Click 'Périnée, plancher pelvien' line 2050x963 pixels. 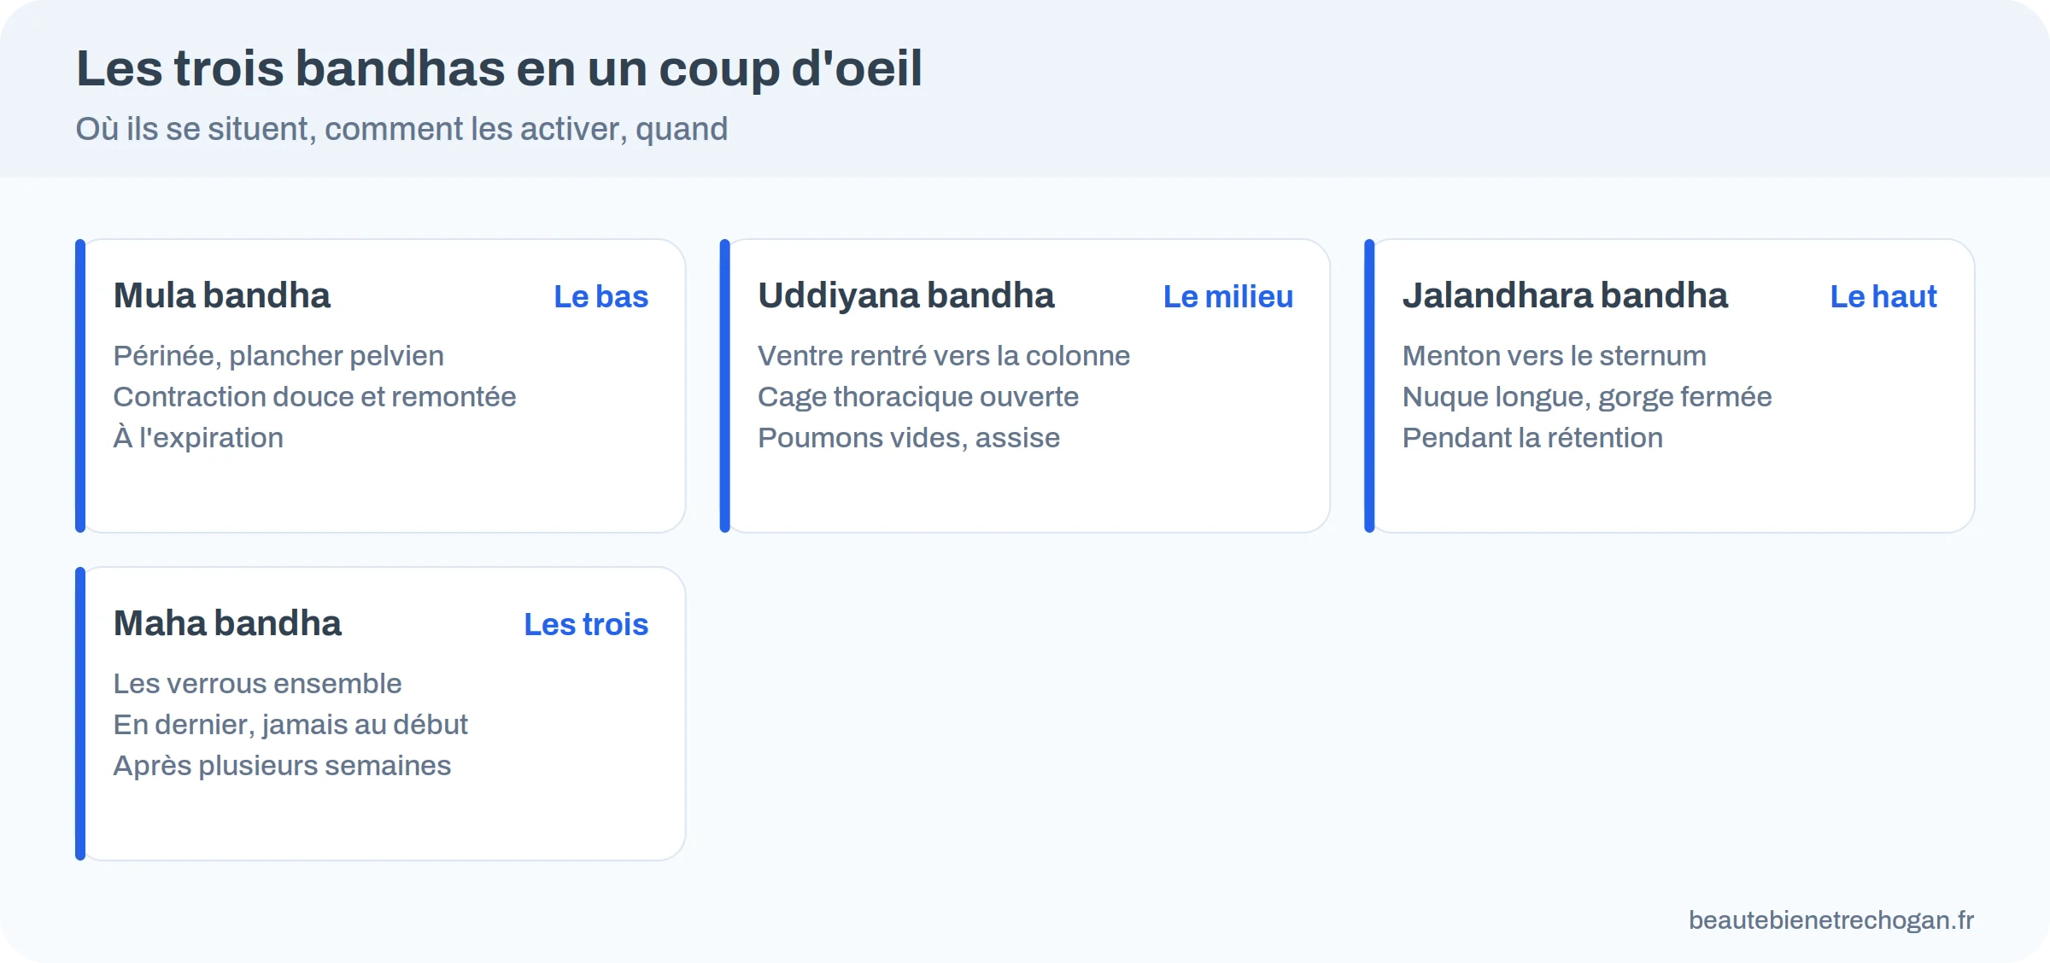(x=278, y=355)
